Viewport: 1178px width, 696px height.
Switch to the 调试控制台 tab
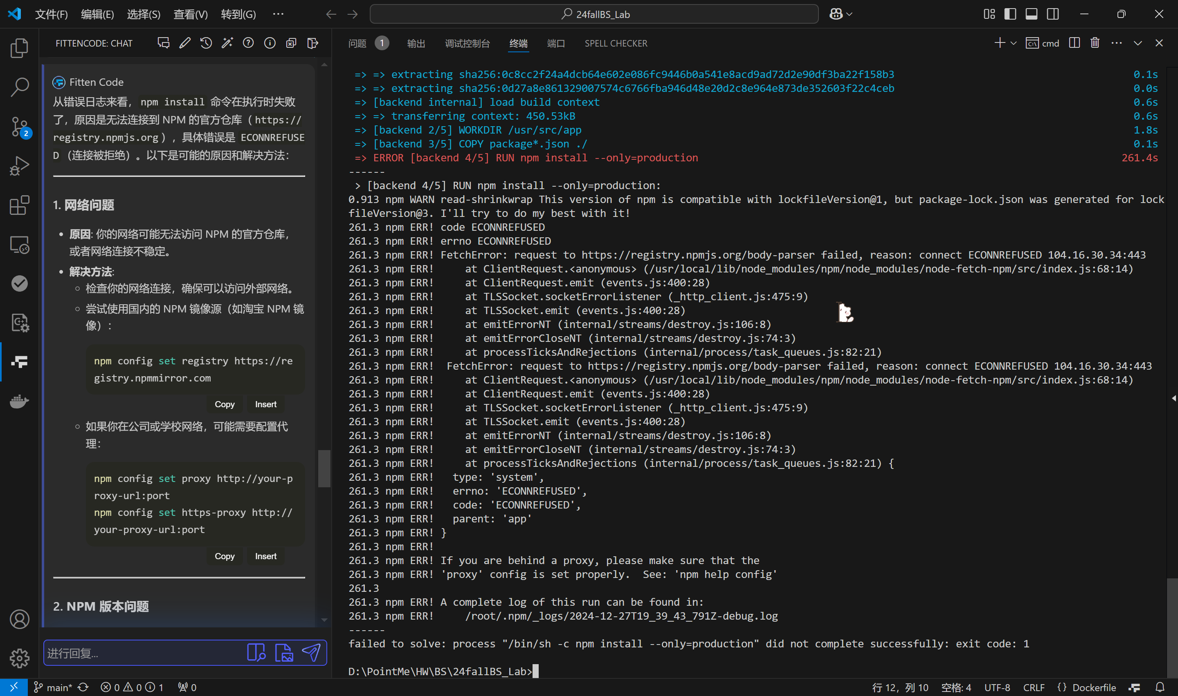pos(467,43)
